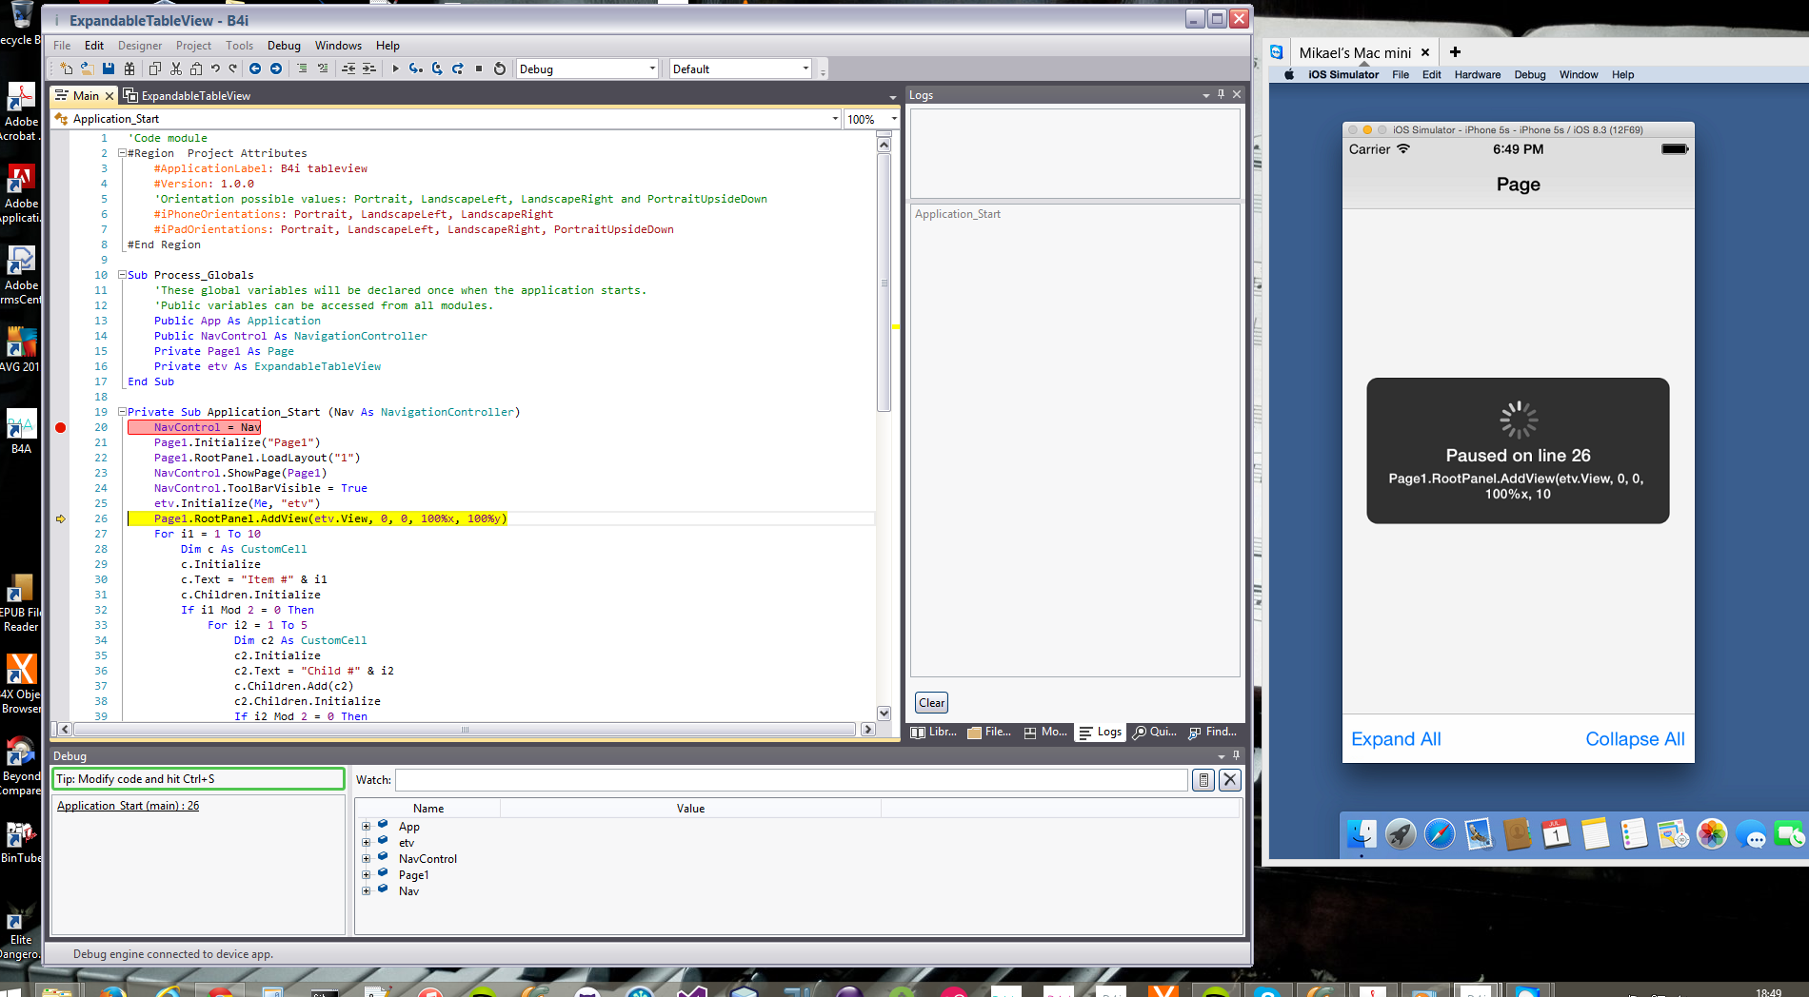This screenshot has width=1809, height=997.
Task: Open a new tab next to Mikael's Mac mini
Action: point(1455,52)
